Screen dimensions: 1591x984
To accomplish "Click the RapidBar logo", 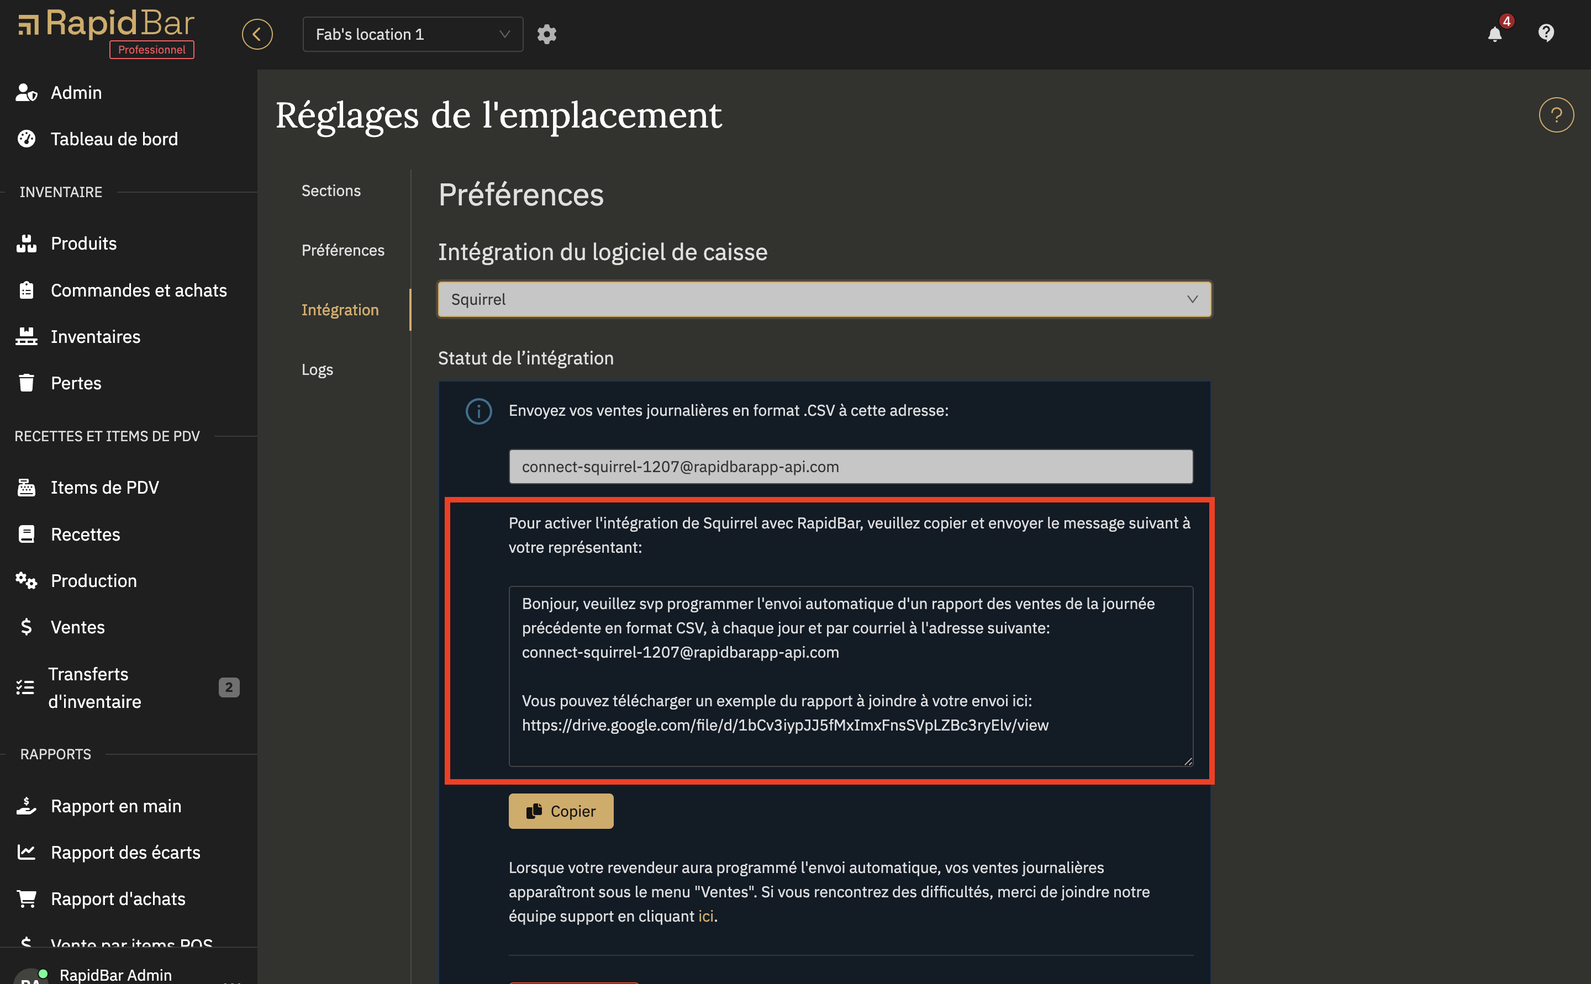I will coord(106,24).
